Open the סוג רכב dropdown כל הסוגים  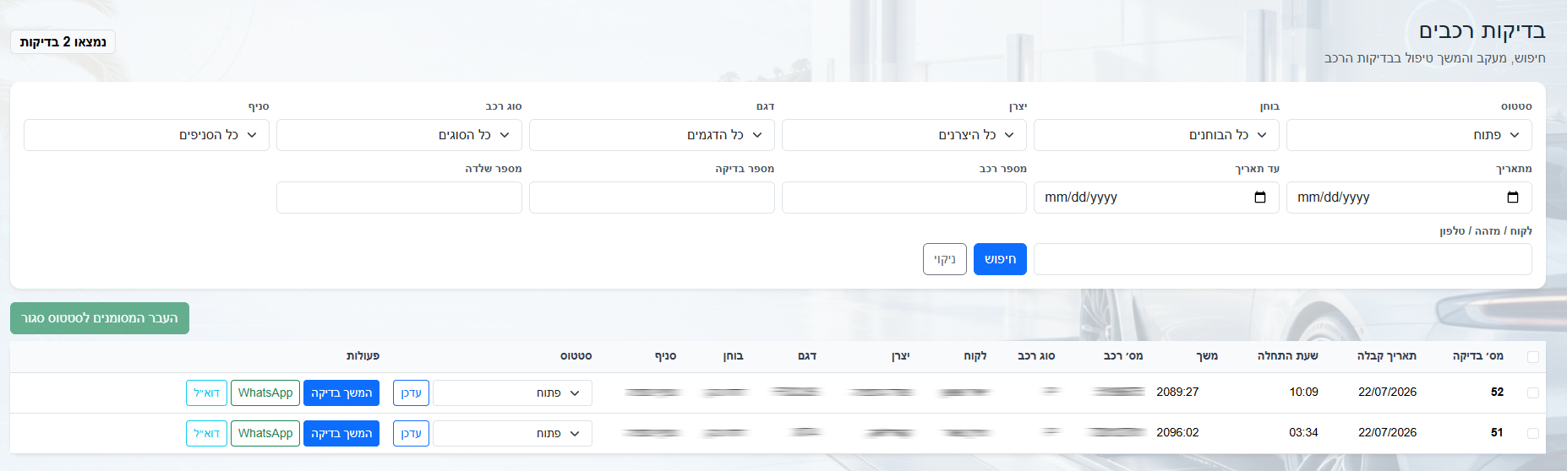(x=399, y=135)
